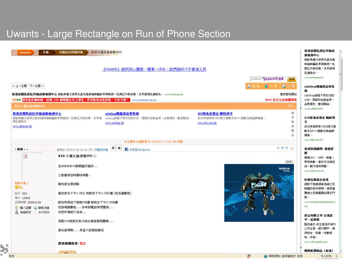The image size is (352, 264).
Task: Click the status bar security shield icon
Action: pos(249,256)
